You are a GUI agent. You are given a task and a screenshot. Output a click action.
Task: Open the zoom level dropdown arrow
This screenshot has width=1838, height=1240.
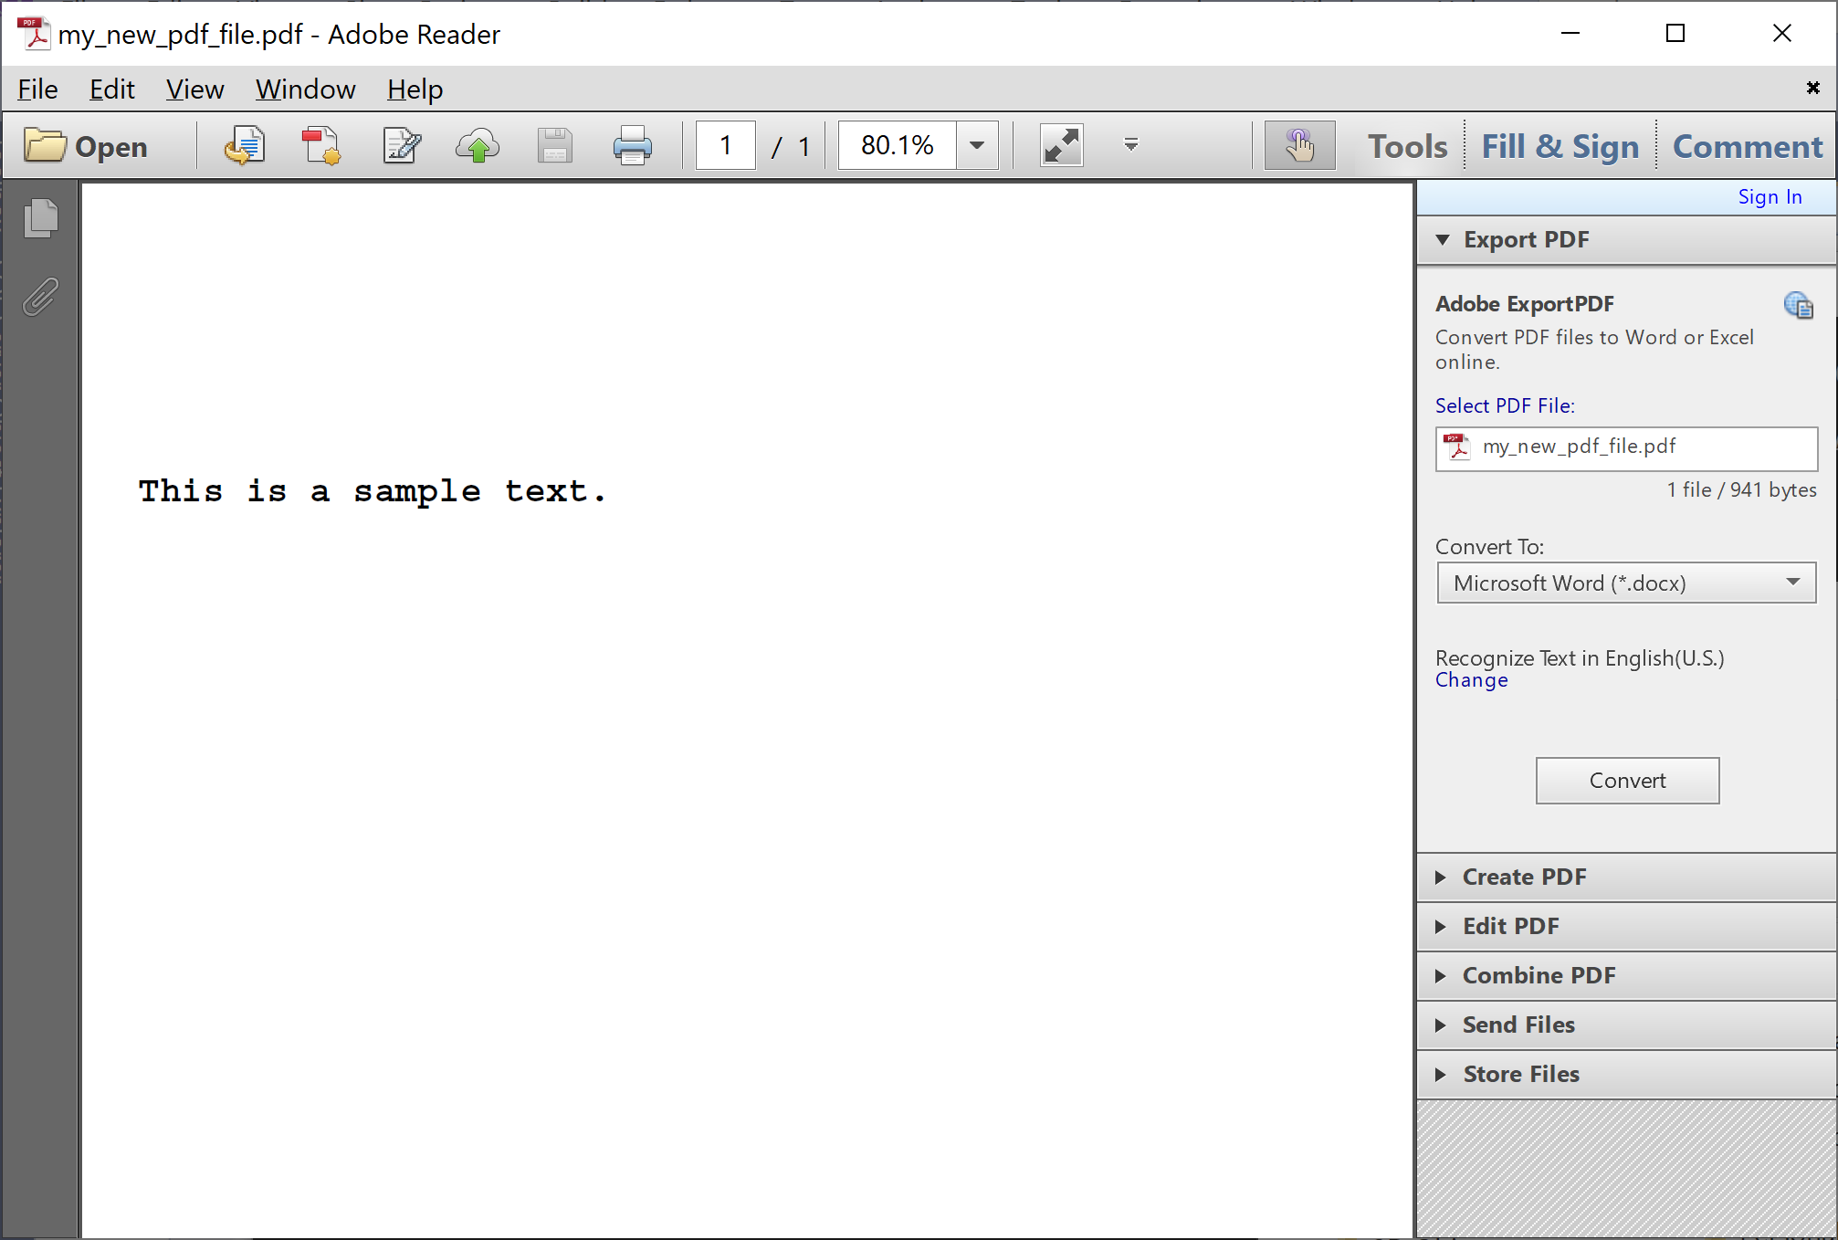tap(977, 146)
